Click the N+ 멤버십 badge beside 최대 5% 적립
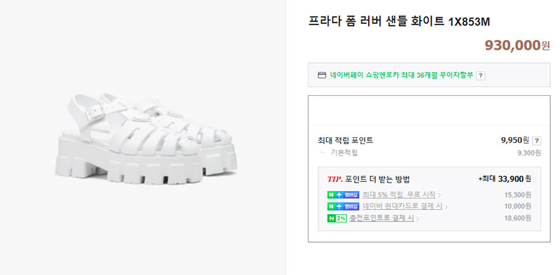The image size is (560, 275). point(343,195)
